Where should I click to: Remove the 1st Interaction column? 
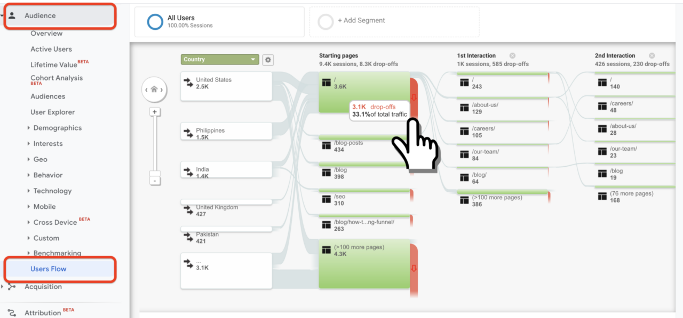[512, 55]
